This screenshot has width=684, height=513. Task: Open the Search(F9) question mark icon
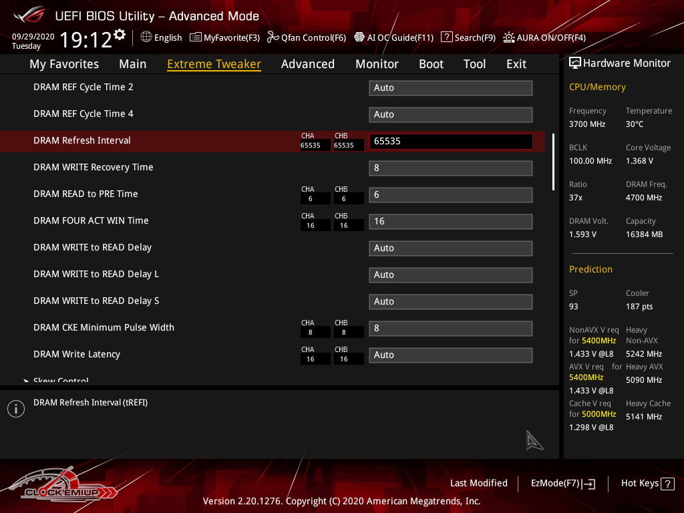coord(447,37)
